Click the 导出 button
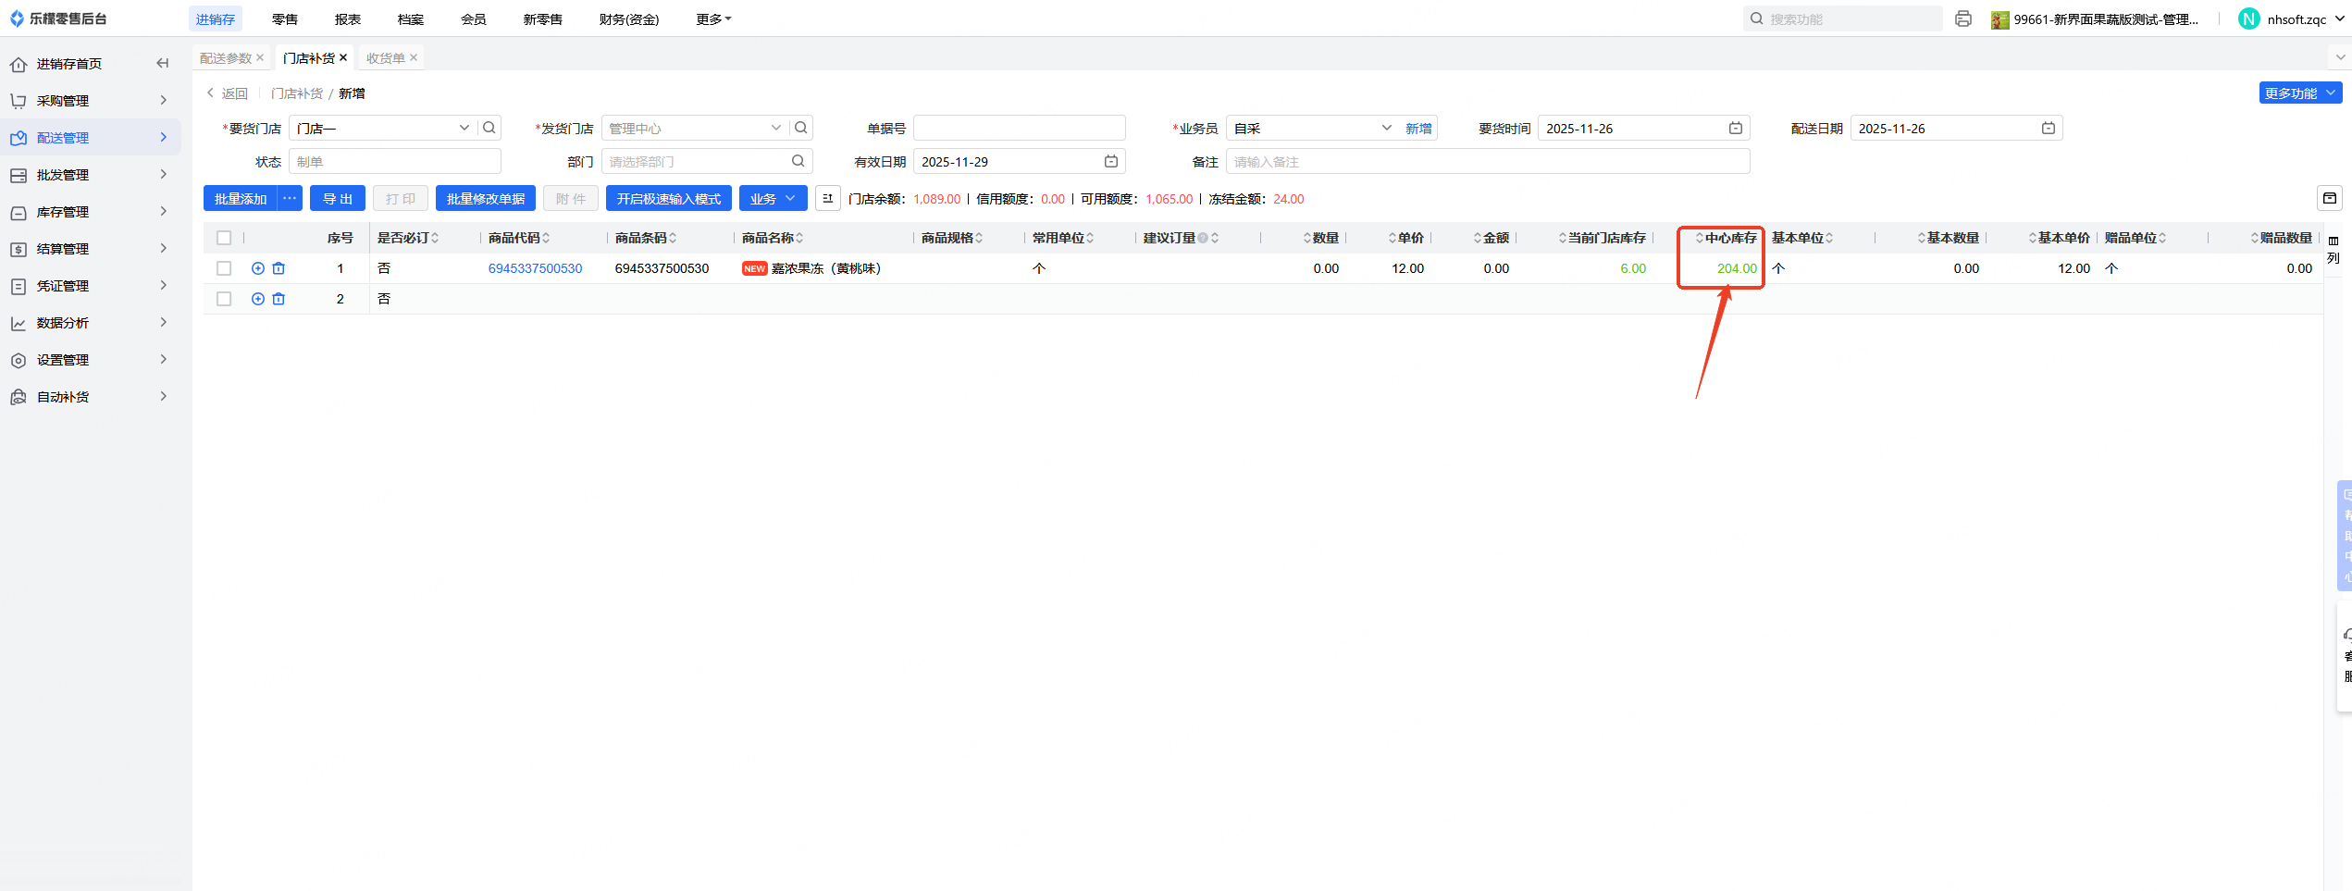Screen dimensions: 2352x891 pos(338,198)
